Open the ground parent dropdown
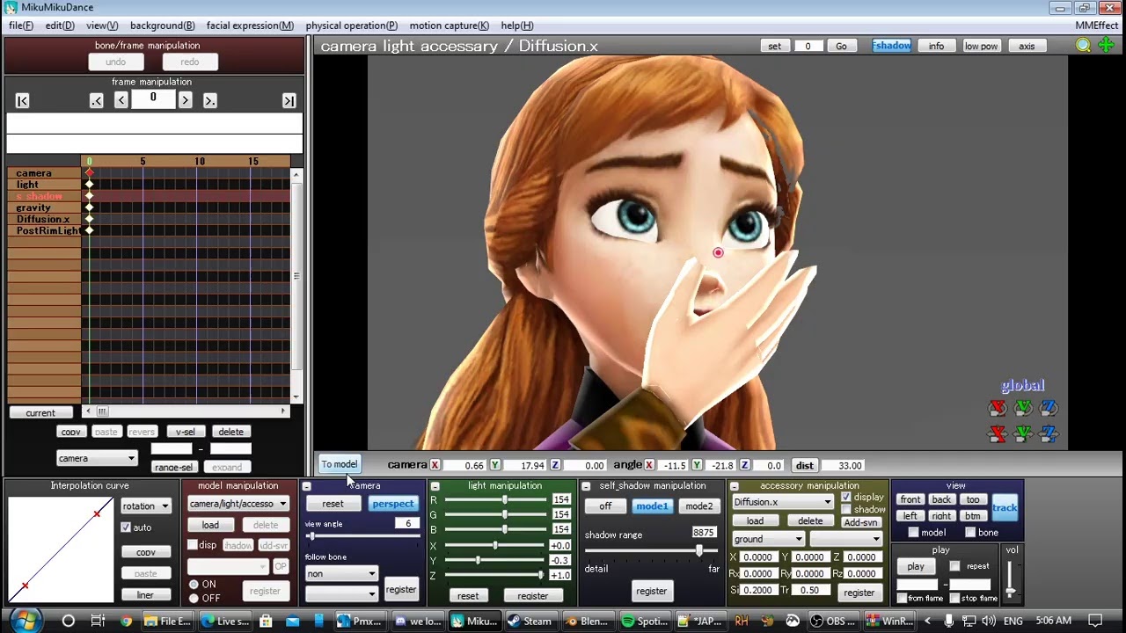Screen dimensions: 1126x633 (768, 539)
